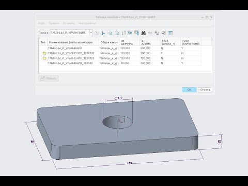Open the Править menu
The image size is (248, 186).
[x=54, y=23]
